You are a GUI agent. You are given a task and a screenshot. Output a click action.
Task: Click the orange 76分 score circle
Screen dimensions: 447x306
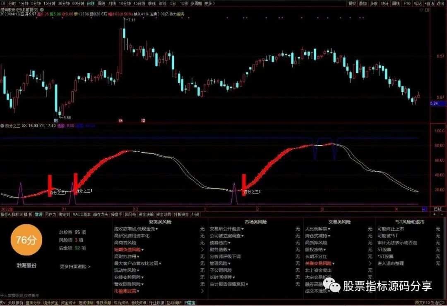26,240
